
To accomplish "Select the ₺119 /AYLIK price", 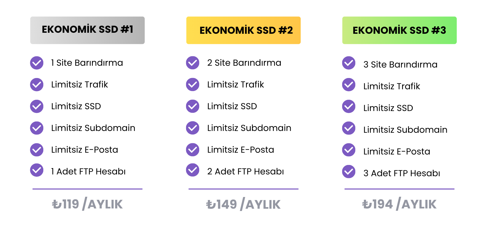I will (x=87, y=204).
